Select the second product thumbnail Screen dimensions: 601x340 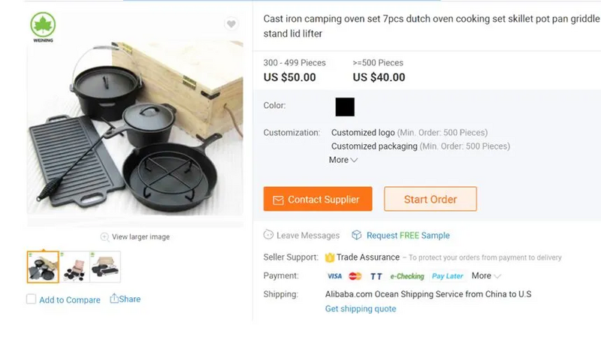(x=74, y=266)
